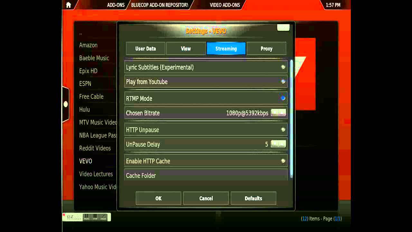Viewport: 412px width, 232px height.
Task: Click the '..' parent folder entry
Action: [80, 33]
